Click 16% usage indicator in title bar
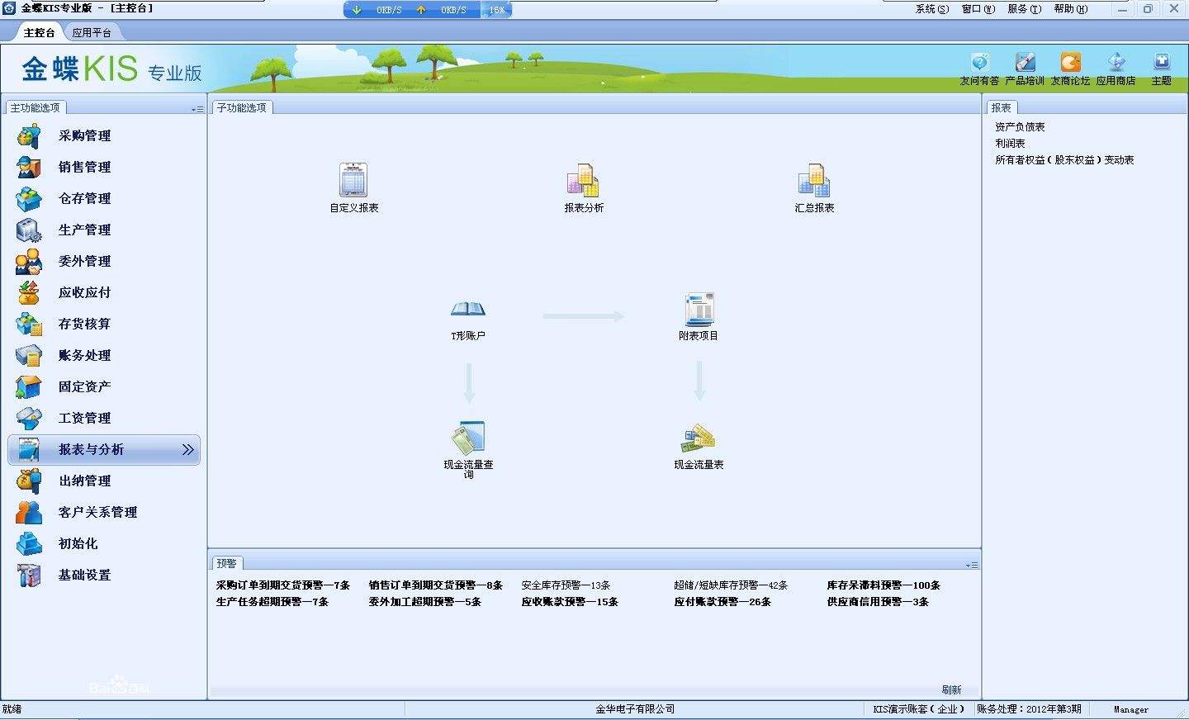Image resolution: width=1189 pixels, height=720 pixels. [496, 10]
